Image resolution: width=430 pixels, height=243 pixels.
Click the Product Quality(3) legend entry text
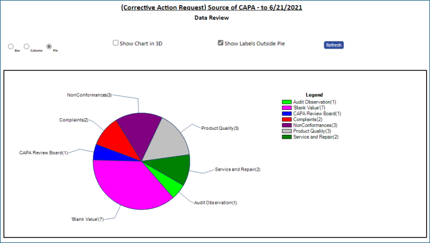[x=312, y=131]
